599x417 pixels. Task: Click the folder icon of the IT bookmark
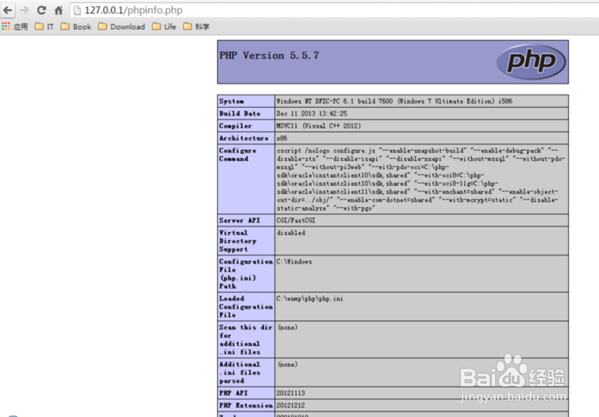(37, 27)
